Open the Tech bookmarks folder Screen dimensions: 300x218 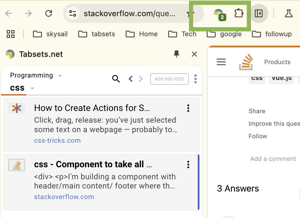click(x=182, y=34)
